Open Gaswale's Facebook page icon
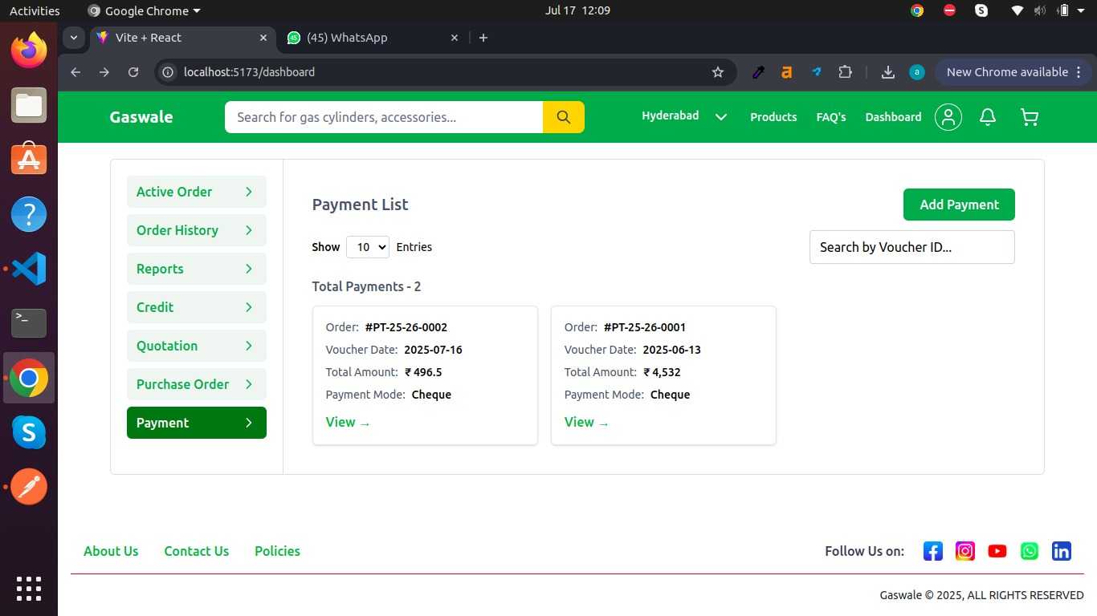 [932, 551]
